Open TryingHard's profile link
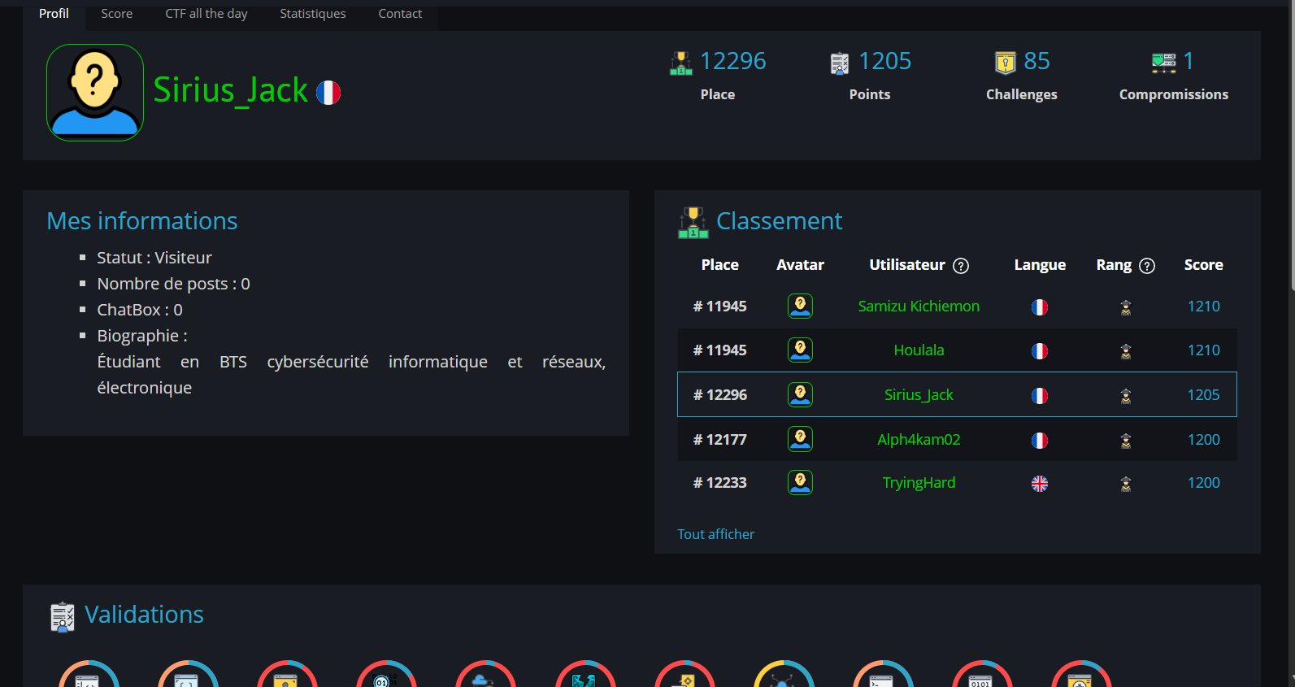This screenshot has width=1295, height=687. click(919, 483)
